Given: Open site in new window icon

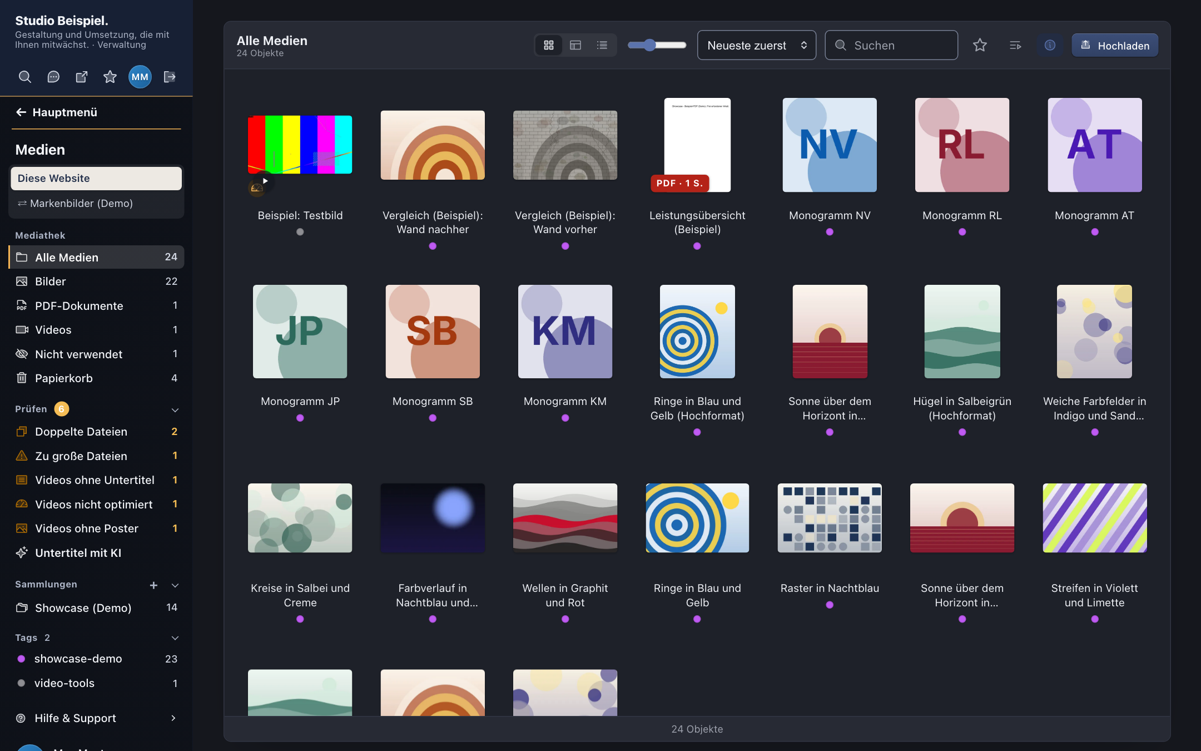Looking at the screenshot, I should click(82, 77).
